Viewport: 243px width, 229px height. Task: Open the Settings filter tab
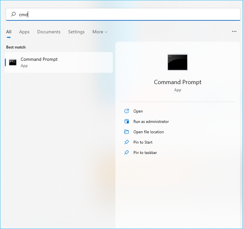[x=76, y=32]
